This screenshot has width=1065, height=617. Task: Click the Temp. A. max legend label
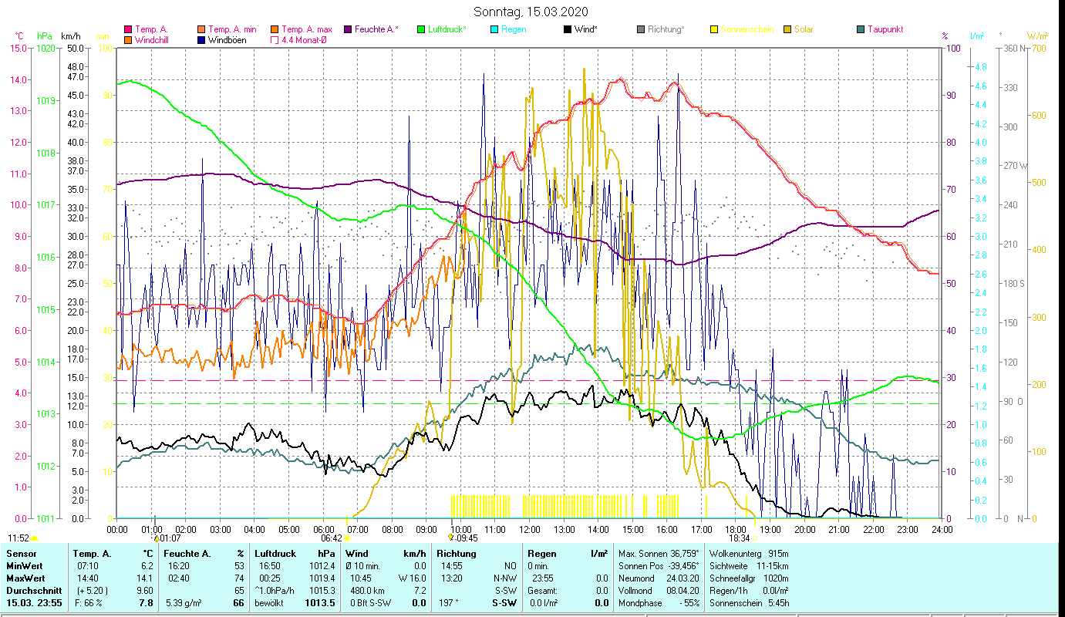pos(307,29)
